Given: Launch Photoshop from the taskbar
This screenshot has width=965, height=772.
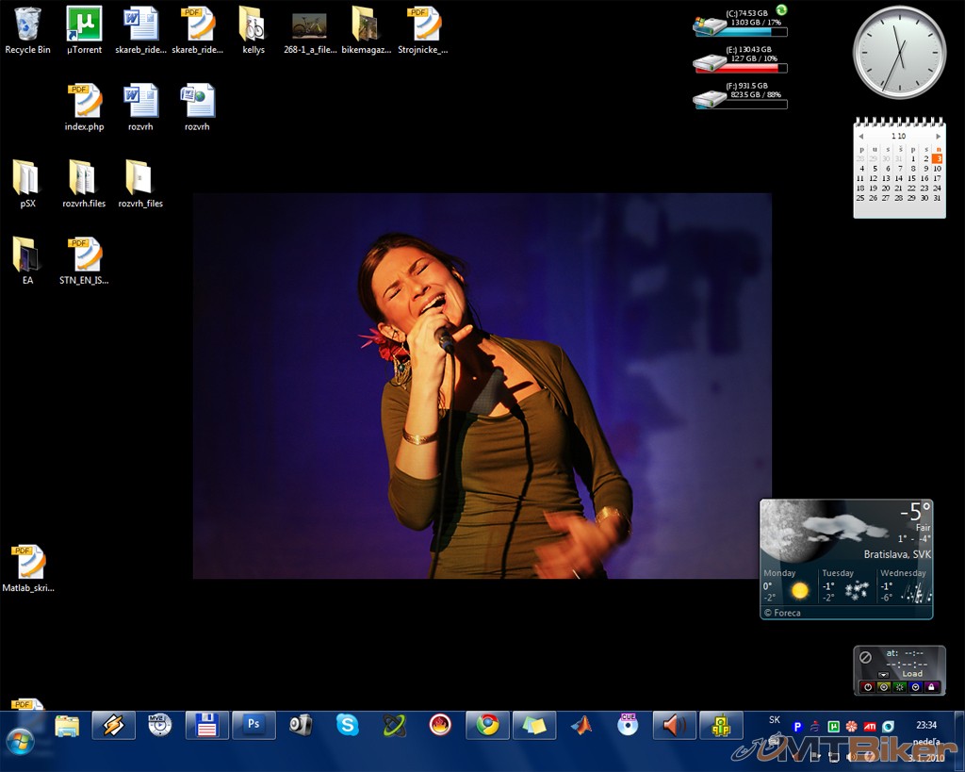Looking at the screenshot, I should (x=253, y=725).
